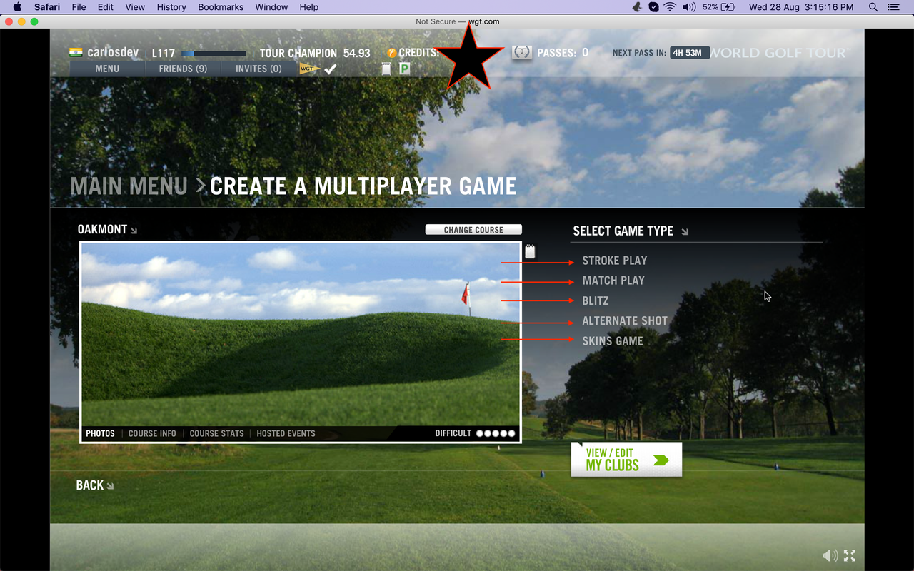Viewport: 914px width, 571px height.
Task: Open the File menu
Action: click(x=79, y=7)
